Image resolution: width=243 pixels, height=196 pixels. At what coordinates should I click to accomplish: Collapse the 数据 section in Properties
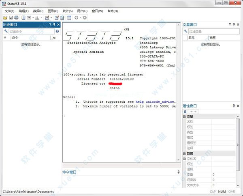184,153
